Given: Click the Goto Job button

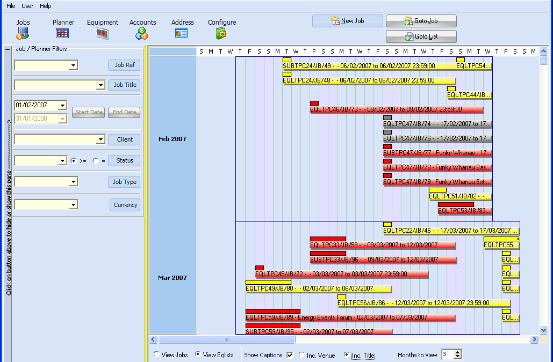Looking at the screenshot, I should coord(421,21).
